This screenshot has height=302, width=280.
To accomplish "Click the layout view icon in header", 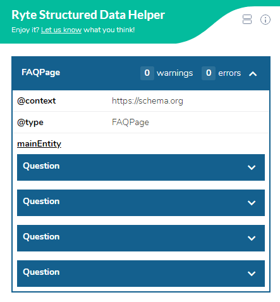I will pos(247,20).
